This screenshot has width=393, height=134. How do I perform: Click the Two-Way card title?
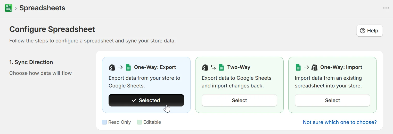239,67
